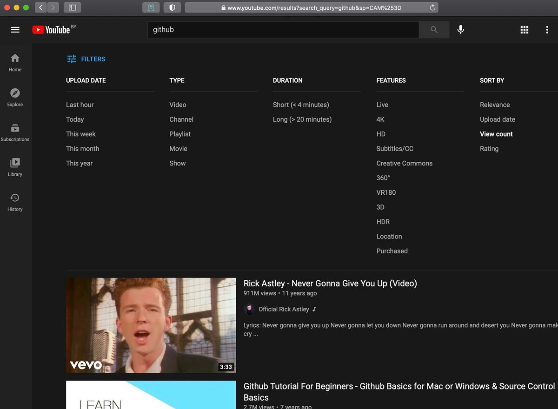Click the YouTube search box
The height and width of the screenshot is (409, 558).
(x=283, y=30)
